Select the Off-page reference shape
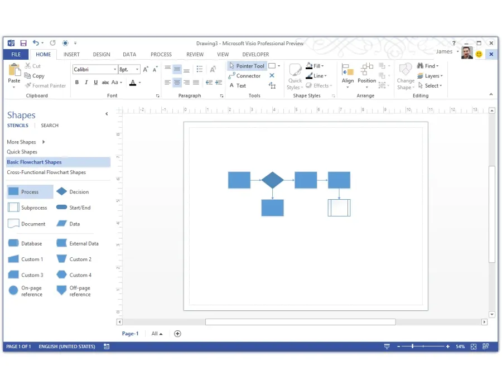Viewport: 502px width, 390px height. pyautogui.click(x=74, y=291)
